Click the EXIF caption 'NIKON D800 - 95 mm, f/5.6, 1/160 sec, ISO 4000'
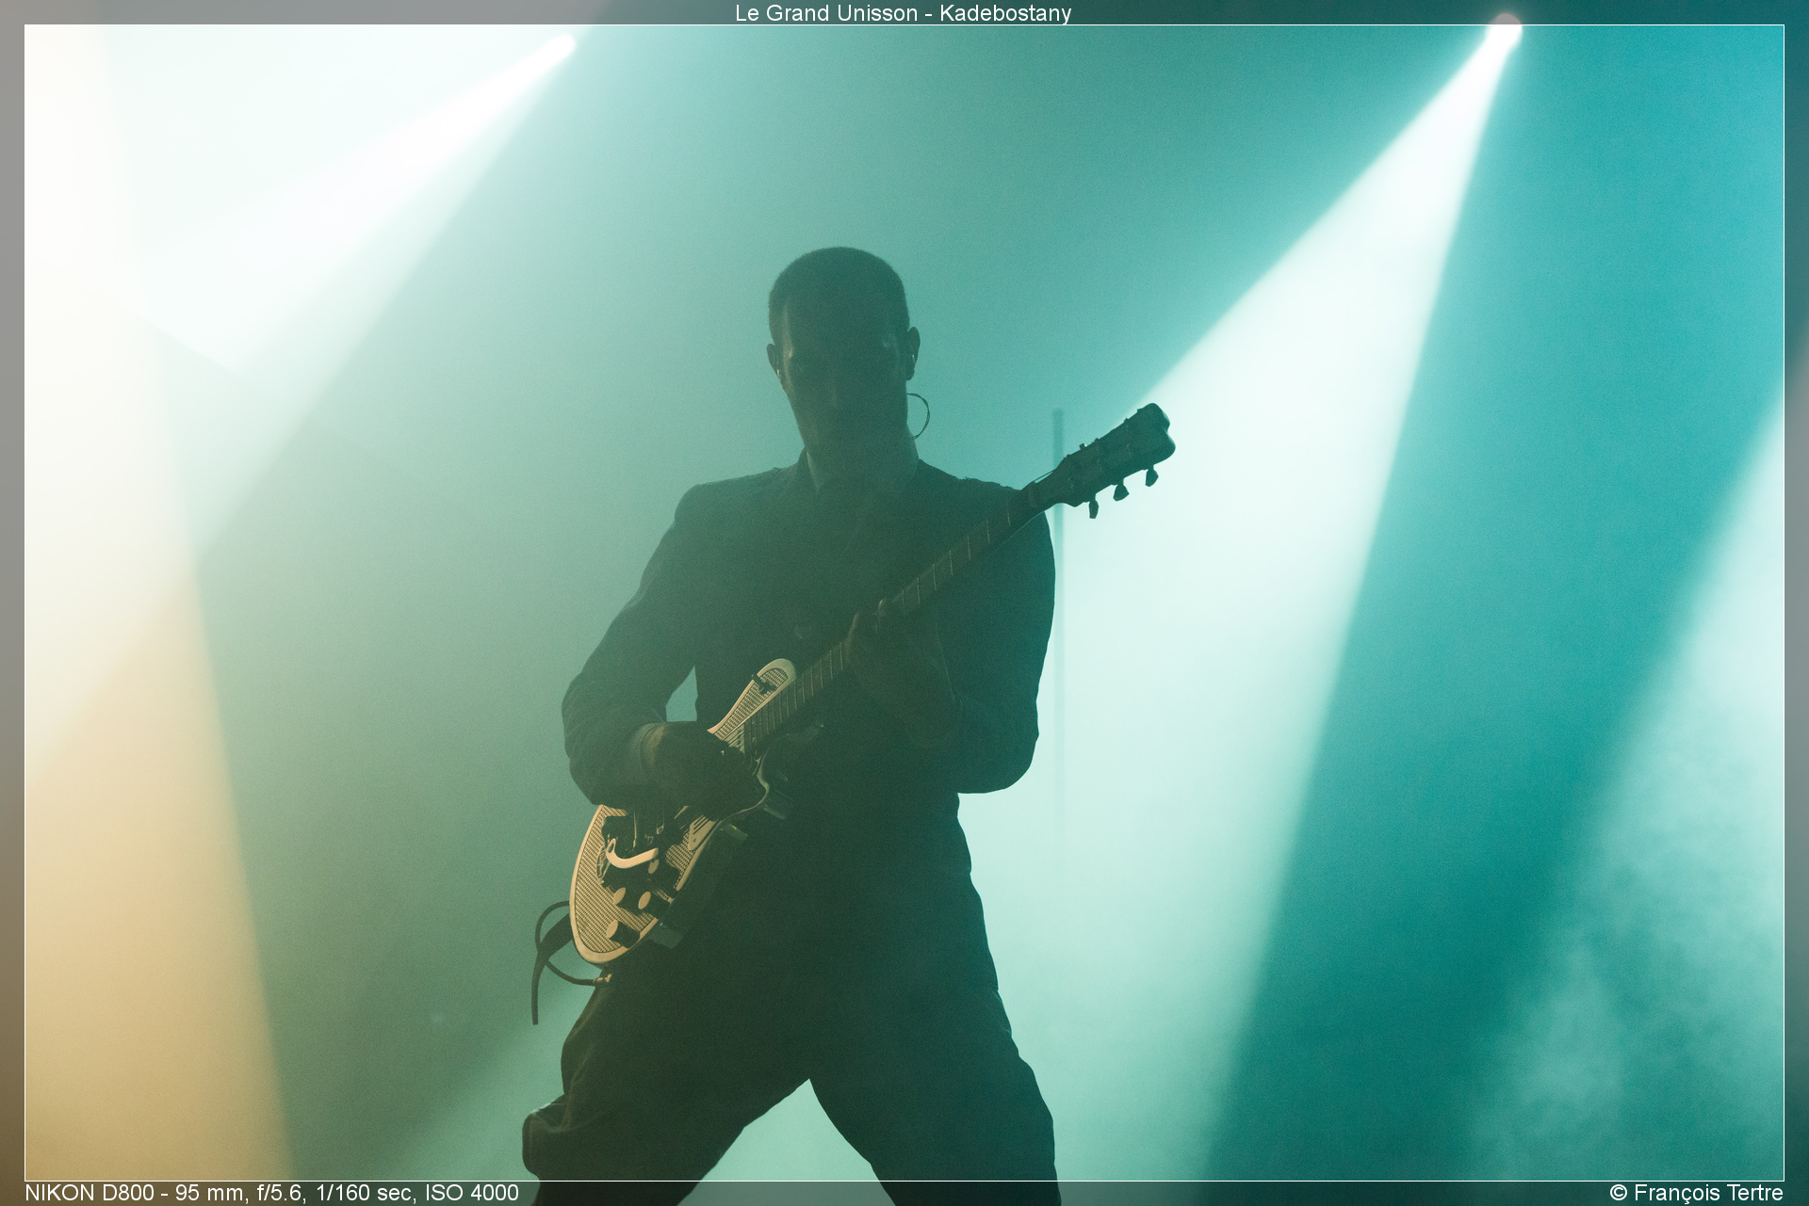The image size is (1809, 1206). [x=271, y=1193]
